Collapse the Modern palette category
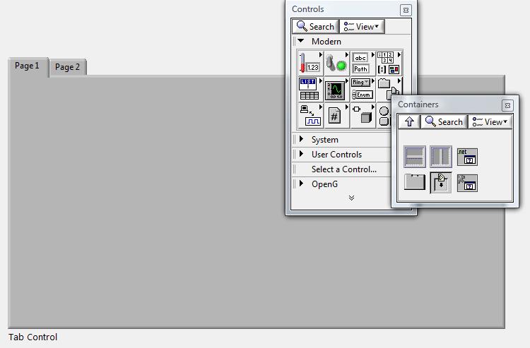Viewport: 530px width, 348px height. point(302,42)
